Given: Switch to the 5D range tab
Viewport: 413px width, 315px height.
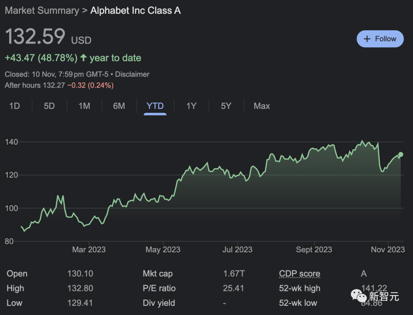Looking at the screenshot, I should pyautogui.click(x=49, y=106).
